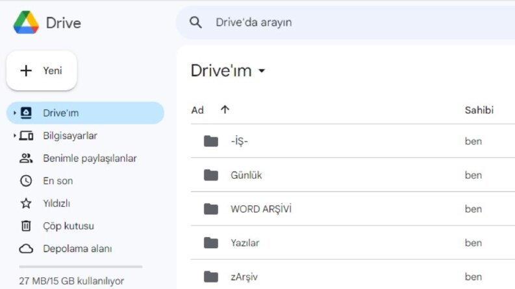Screen dimensions: 515x289
Task: Click the En son clock icon
Action: tap(26, 181)
